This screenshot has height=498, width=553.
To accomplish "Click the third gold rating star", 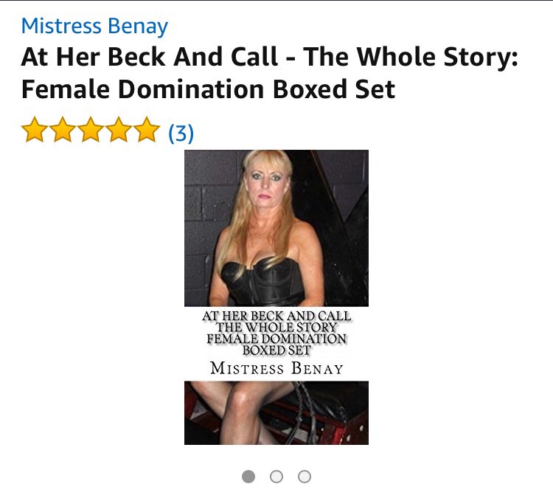I will coord(91,130).
